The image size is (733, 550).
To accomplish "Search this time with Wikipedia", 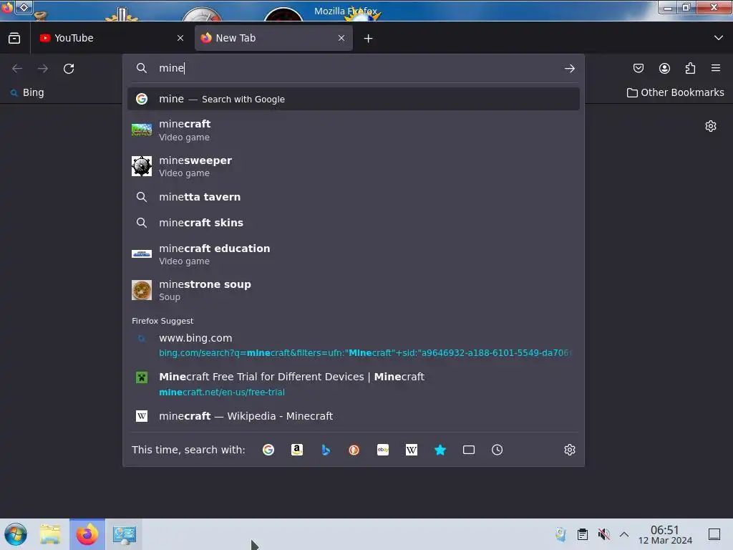I will click(412, 450).
